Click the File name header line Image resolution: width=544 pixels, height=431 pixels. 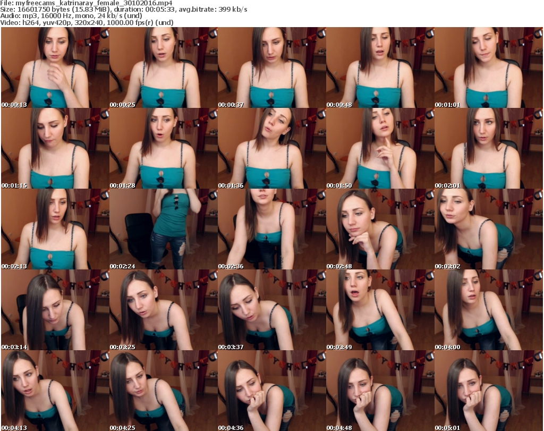[x=87, y=3]
